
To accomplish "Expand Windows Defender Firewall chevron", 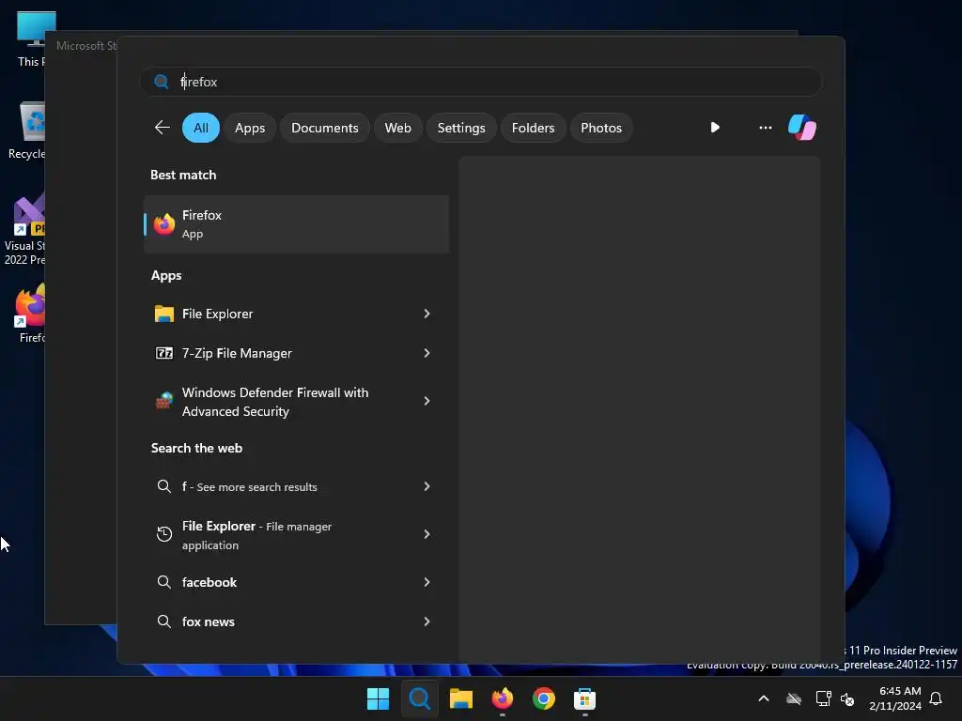I will 427,401.
